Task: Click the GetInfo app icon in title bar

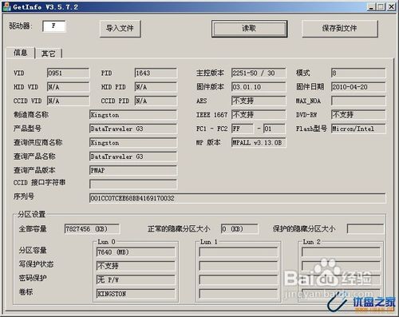Action: 6,6
